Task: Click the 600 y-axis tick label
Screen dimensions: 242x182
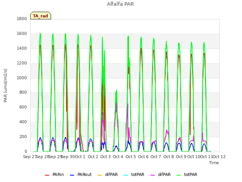Action: click(23, 107)
